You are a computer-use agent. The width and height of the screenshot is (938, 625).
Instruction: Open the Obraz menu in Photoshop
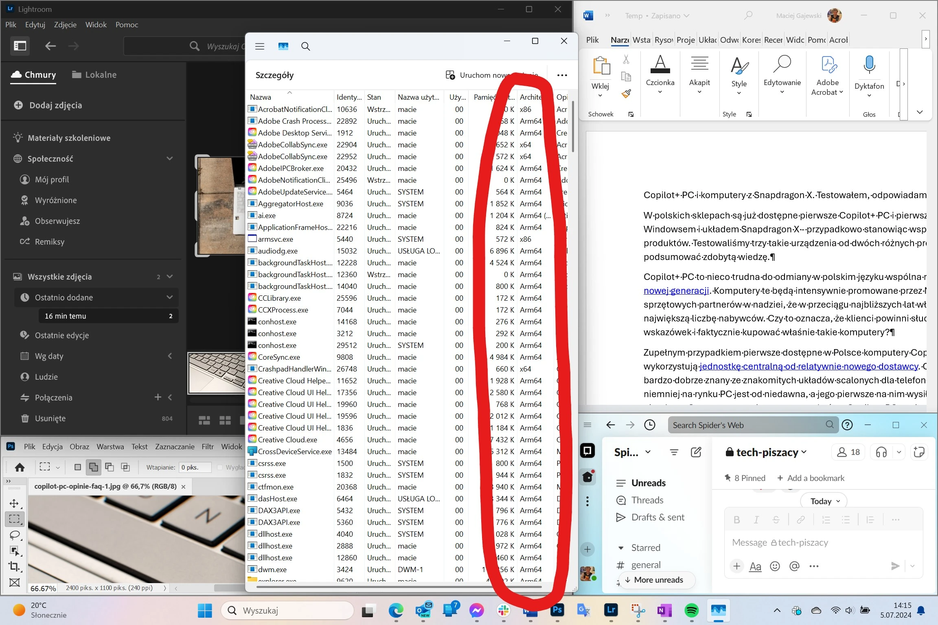pos(79,446)
